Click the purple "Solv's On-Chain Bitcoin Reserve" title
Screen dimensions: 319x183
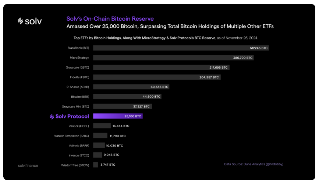click(110, 18)
